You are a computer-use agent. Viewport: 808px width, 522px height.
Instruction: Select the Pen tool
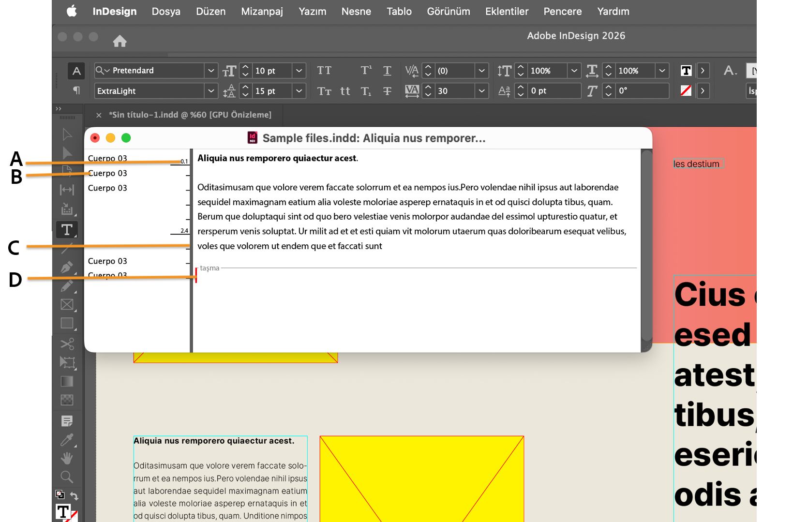tap(67, 267)
